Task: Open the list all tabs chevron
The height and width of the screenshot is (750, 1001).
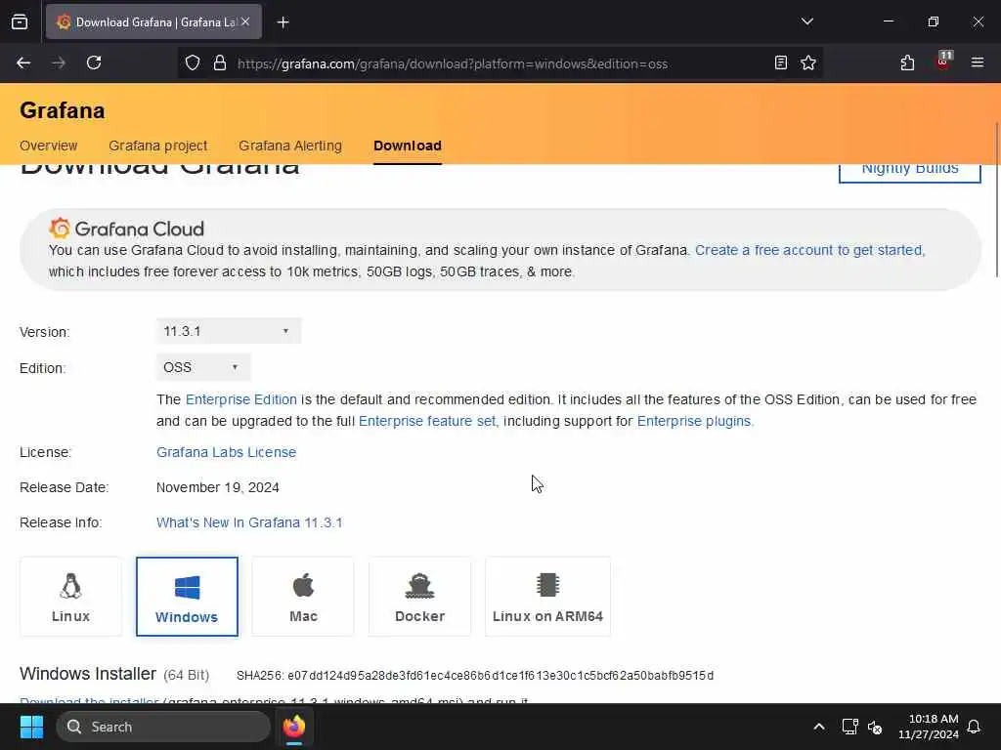Action: pyautogui.click(x=806, y=21)
